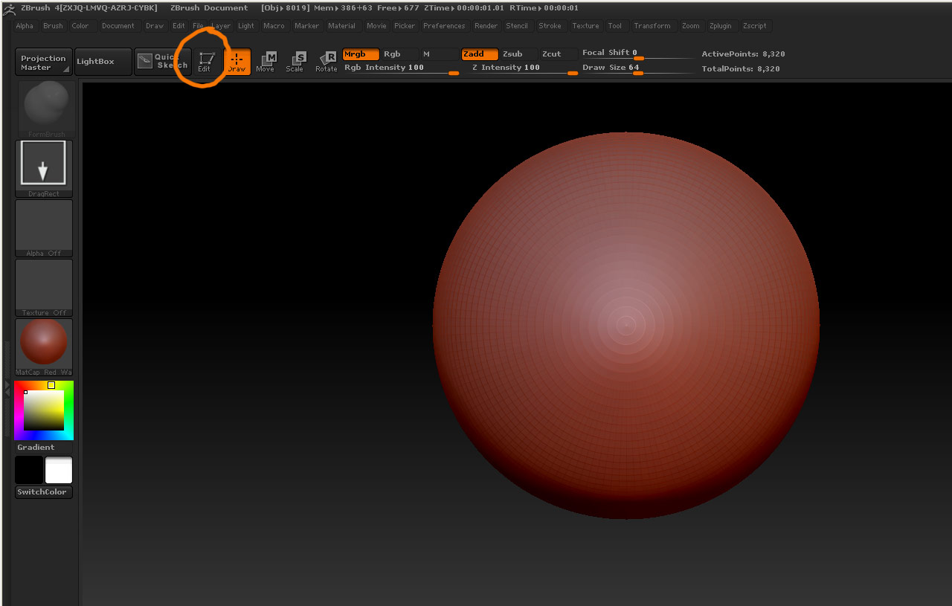
Task: Open the Tool menu
Action: click(x=616, y=25)
